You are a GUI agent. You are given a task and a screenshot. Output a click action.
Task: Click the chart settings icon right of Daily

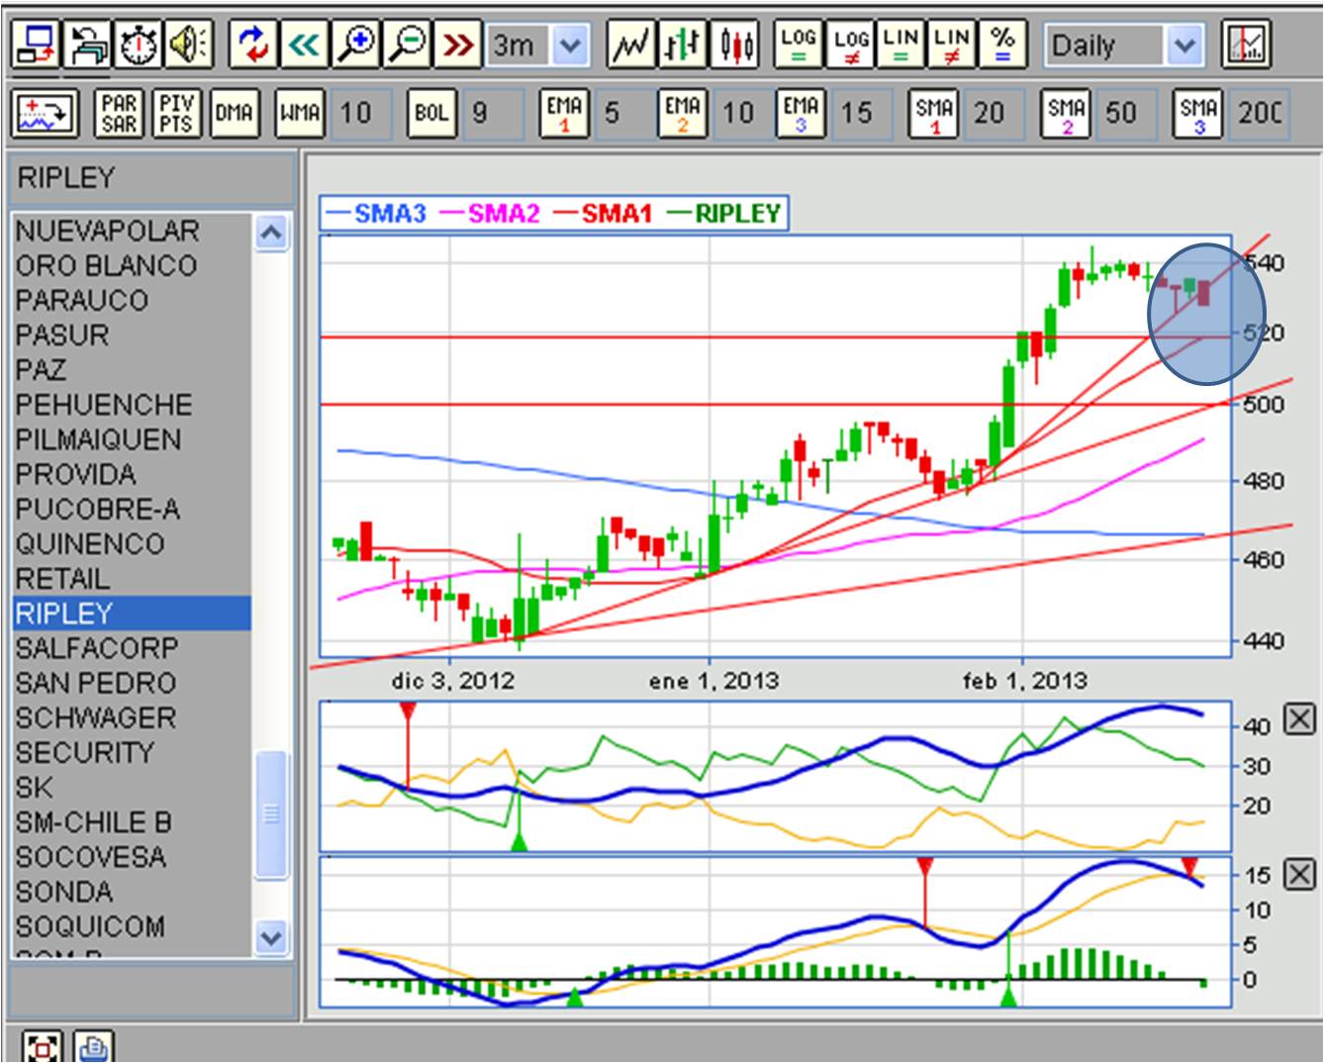click(1246, 45)
